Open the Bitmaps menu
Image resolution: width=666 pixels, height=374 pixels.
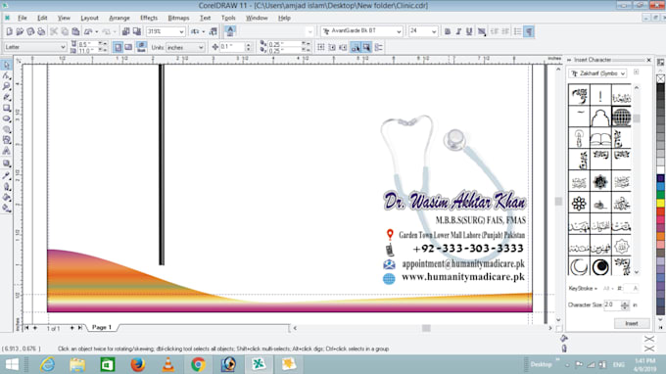178,18
